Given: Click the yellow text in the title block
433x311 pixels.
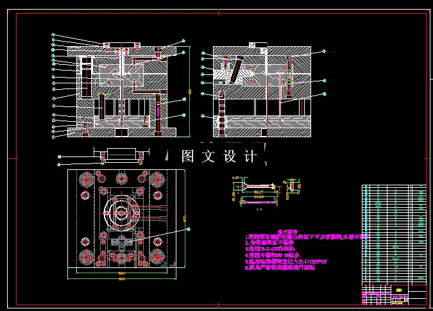Looking at the screenshot, I should pos(399,290).
